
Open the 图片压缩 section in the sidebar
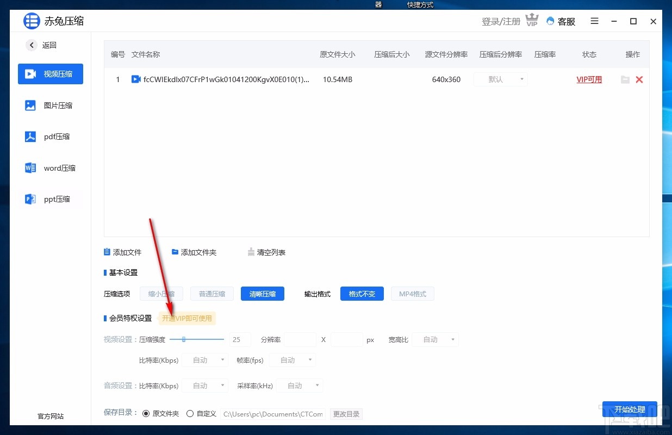pyautogui.click(x=51, y=105)
